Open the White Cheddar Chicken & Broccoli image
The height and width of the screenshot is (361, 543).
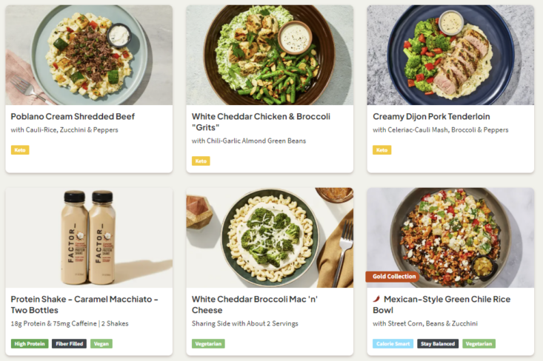click(x=270, y=55)
